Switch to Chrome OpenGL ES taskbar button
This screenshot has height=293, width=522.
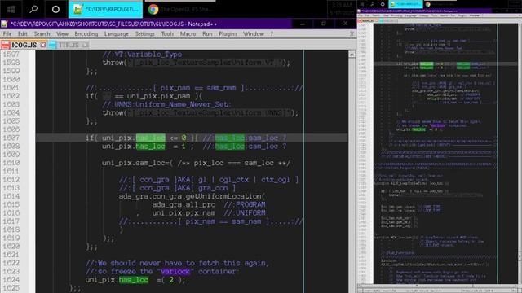(x=180, y=9)
